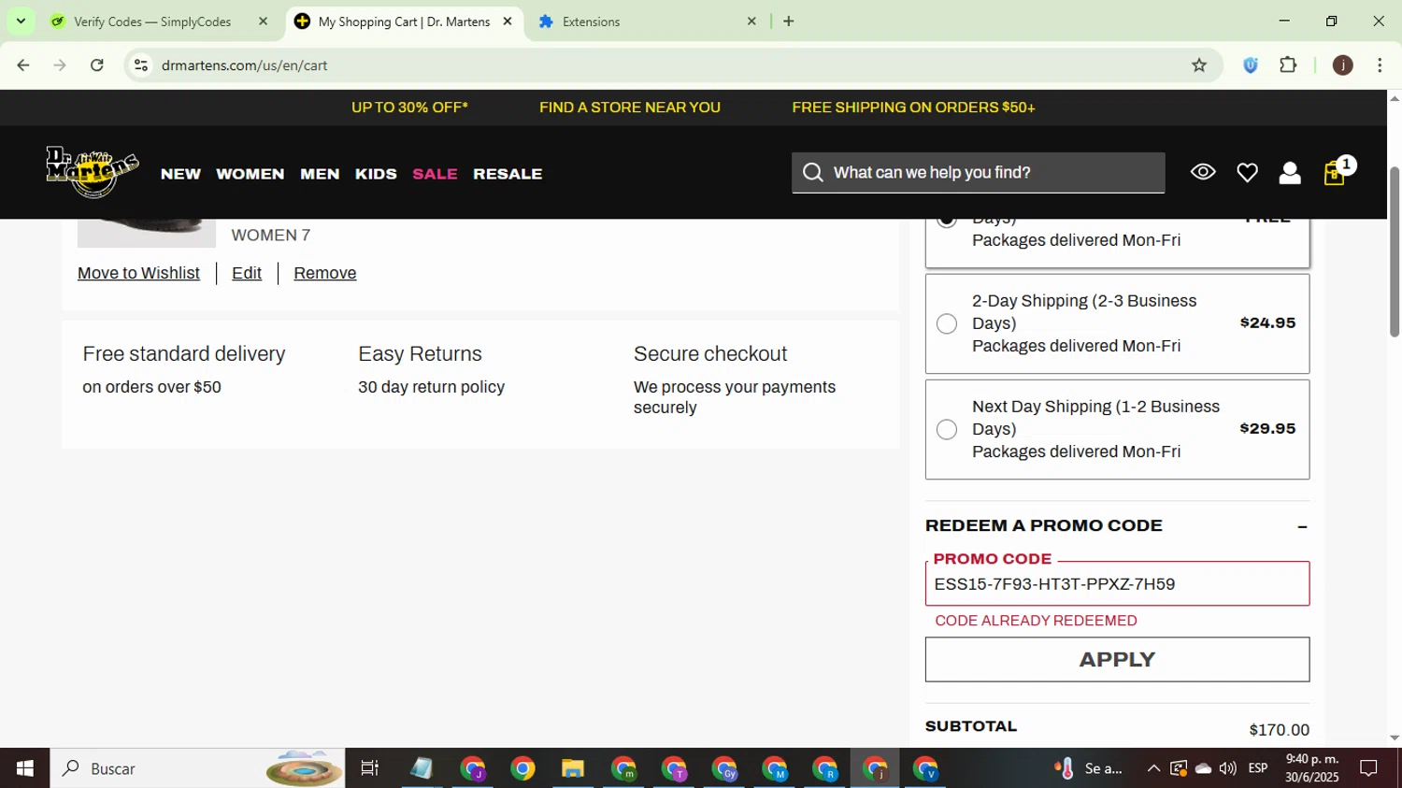Bookmark this page with the star icon

pos(1199,65)
